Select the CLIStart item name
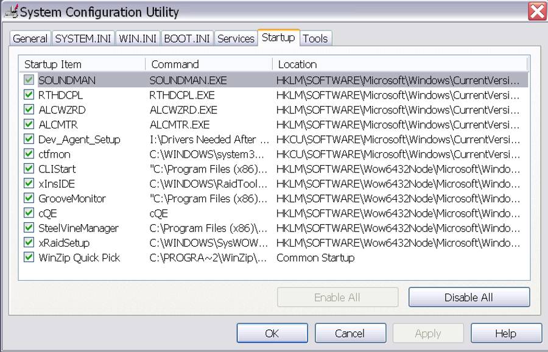Screen dimensions: 548x352 (57, 169)
